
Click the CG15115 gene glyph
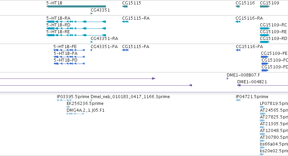click(125, 6)
